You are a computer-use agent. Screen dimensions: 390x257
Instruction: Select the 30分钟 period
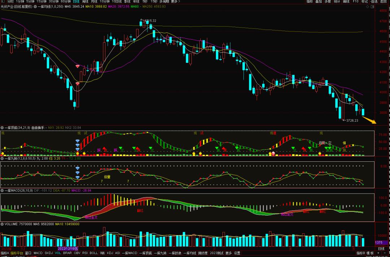53,1
